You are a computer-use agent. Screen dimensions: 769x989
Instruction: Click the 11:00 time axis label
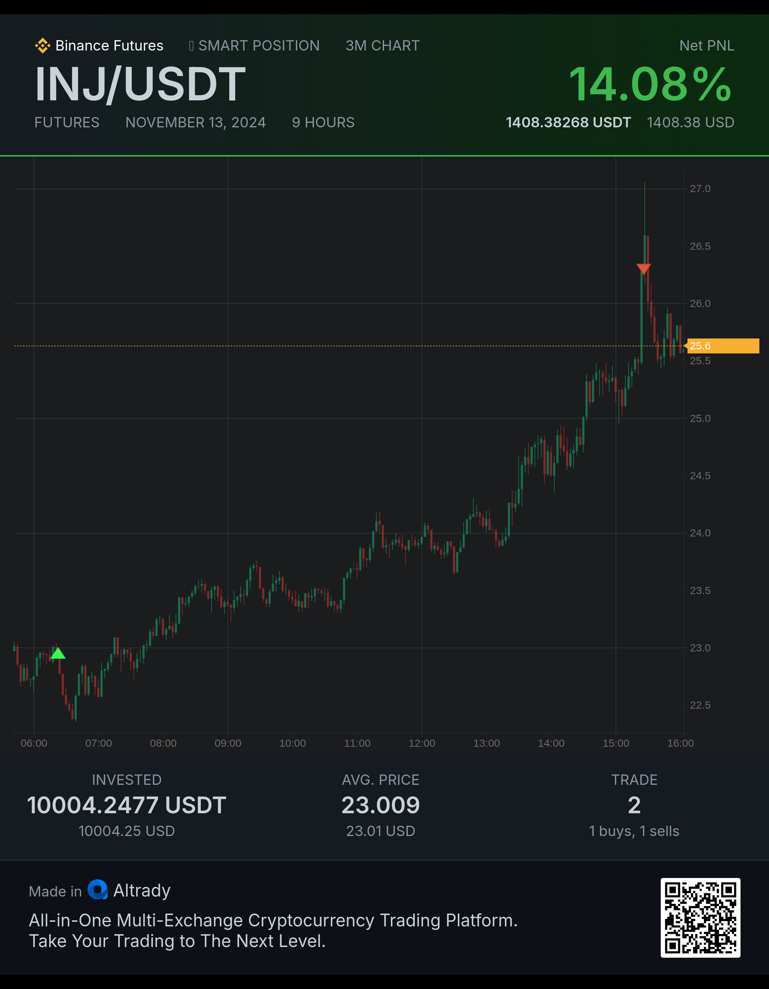tap(357, 743)
